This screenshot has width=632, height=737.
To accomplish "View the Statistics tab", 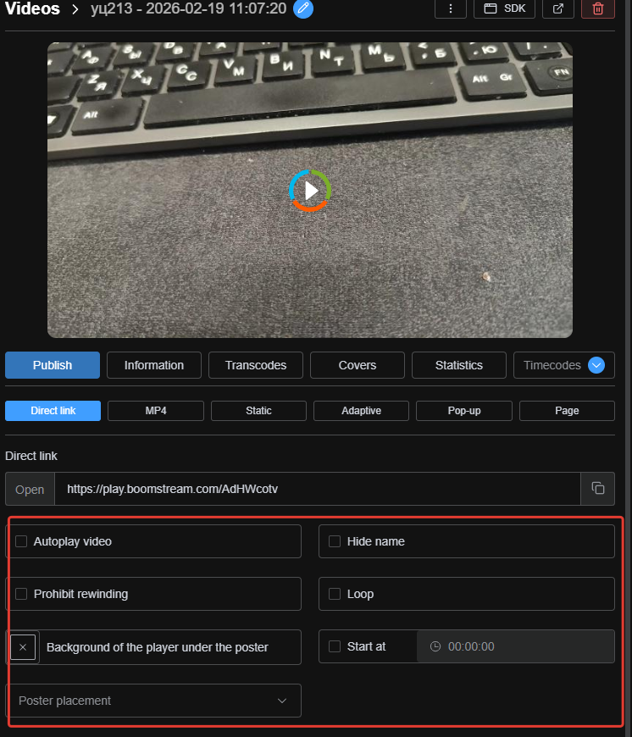I will pyautogui.click(x=458, y=365).
